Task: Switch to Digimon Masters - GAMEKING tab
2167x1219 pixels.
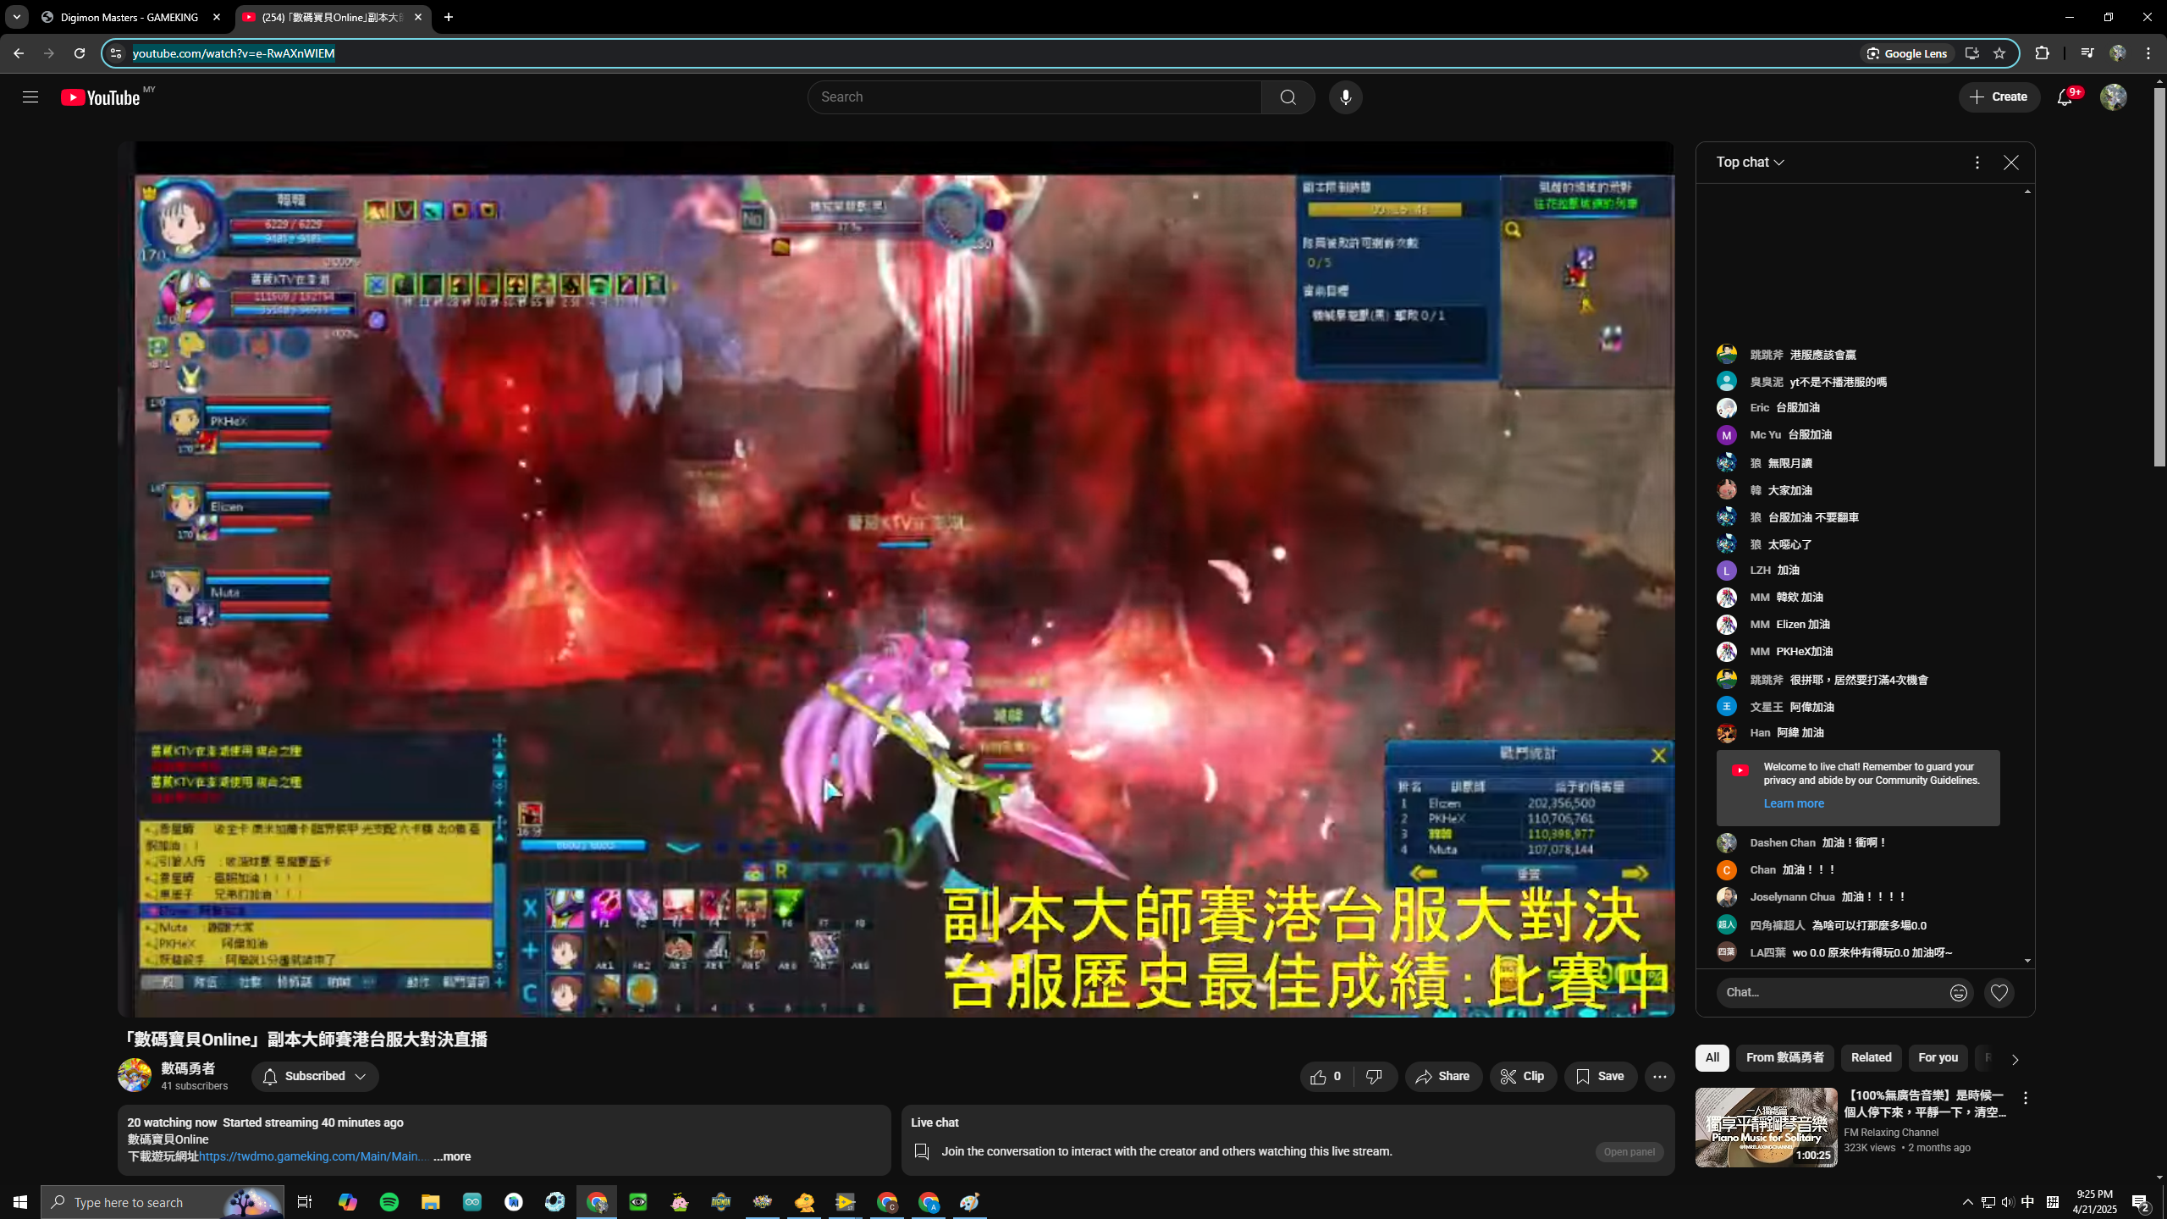Action: [x=130, y=17]
